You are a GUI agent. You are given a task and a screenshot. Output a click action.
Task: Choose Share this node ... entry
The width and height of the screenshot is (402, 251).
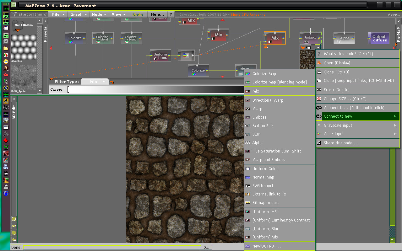pos(358,143)
